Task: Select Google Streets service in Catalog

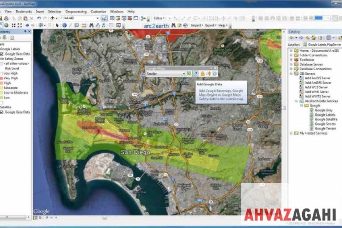Action: (x=325, y=124)
